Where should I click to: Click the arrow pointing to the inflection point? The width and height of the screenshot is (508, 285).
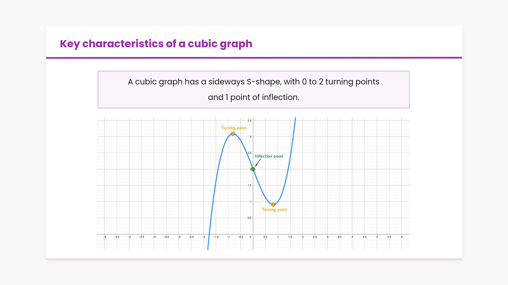pos(258,163)
